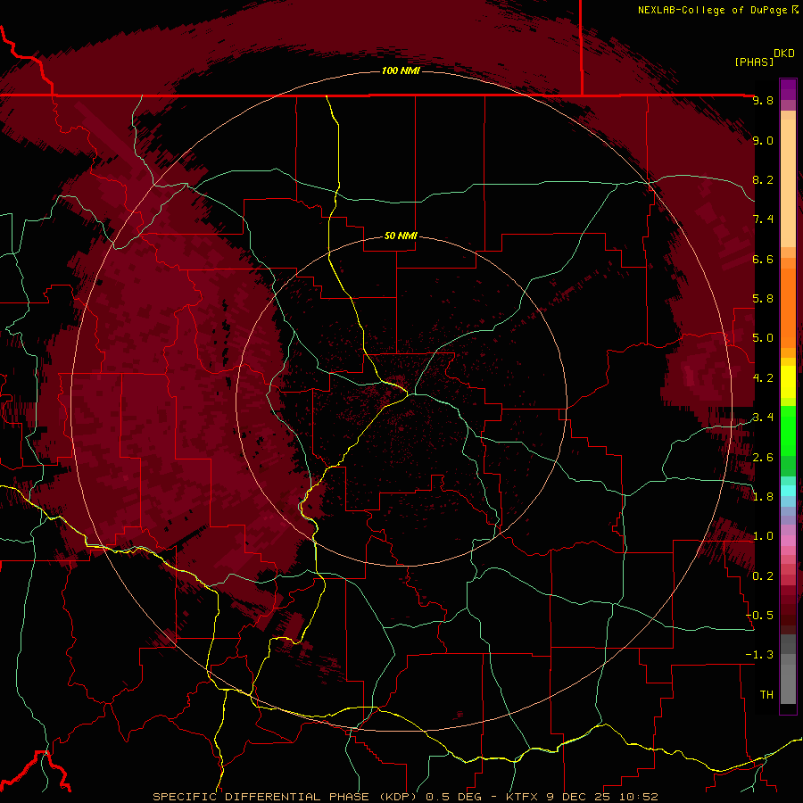Click the 3.4 value on the color scale

763,418
